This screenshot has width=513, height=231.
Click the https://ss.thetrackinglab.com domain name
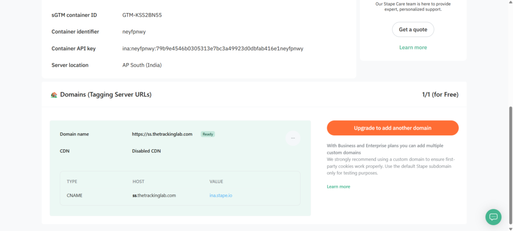point(162,134)
